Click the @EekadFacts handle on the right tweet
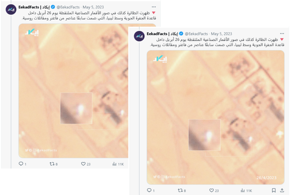This screenshot has height=195, width=291. coord(196,34)
